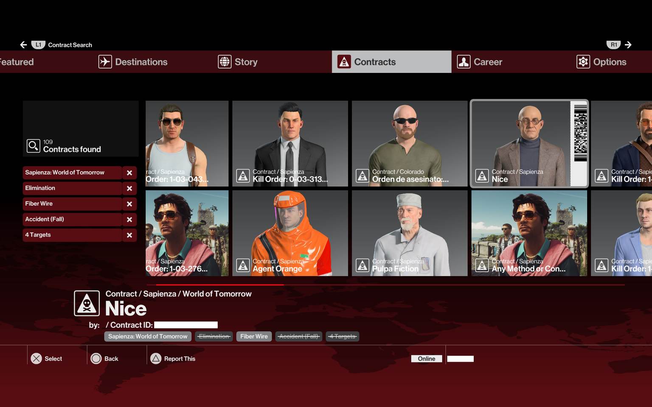Click the contract icon on Agent Orange tile
The image size is (652, 407).
pyautogui.click(x=243, y=265)
